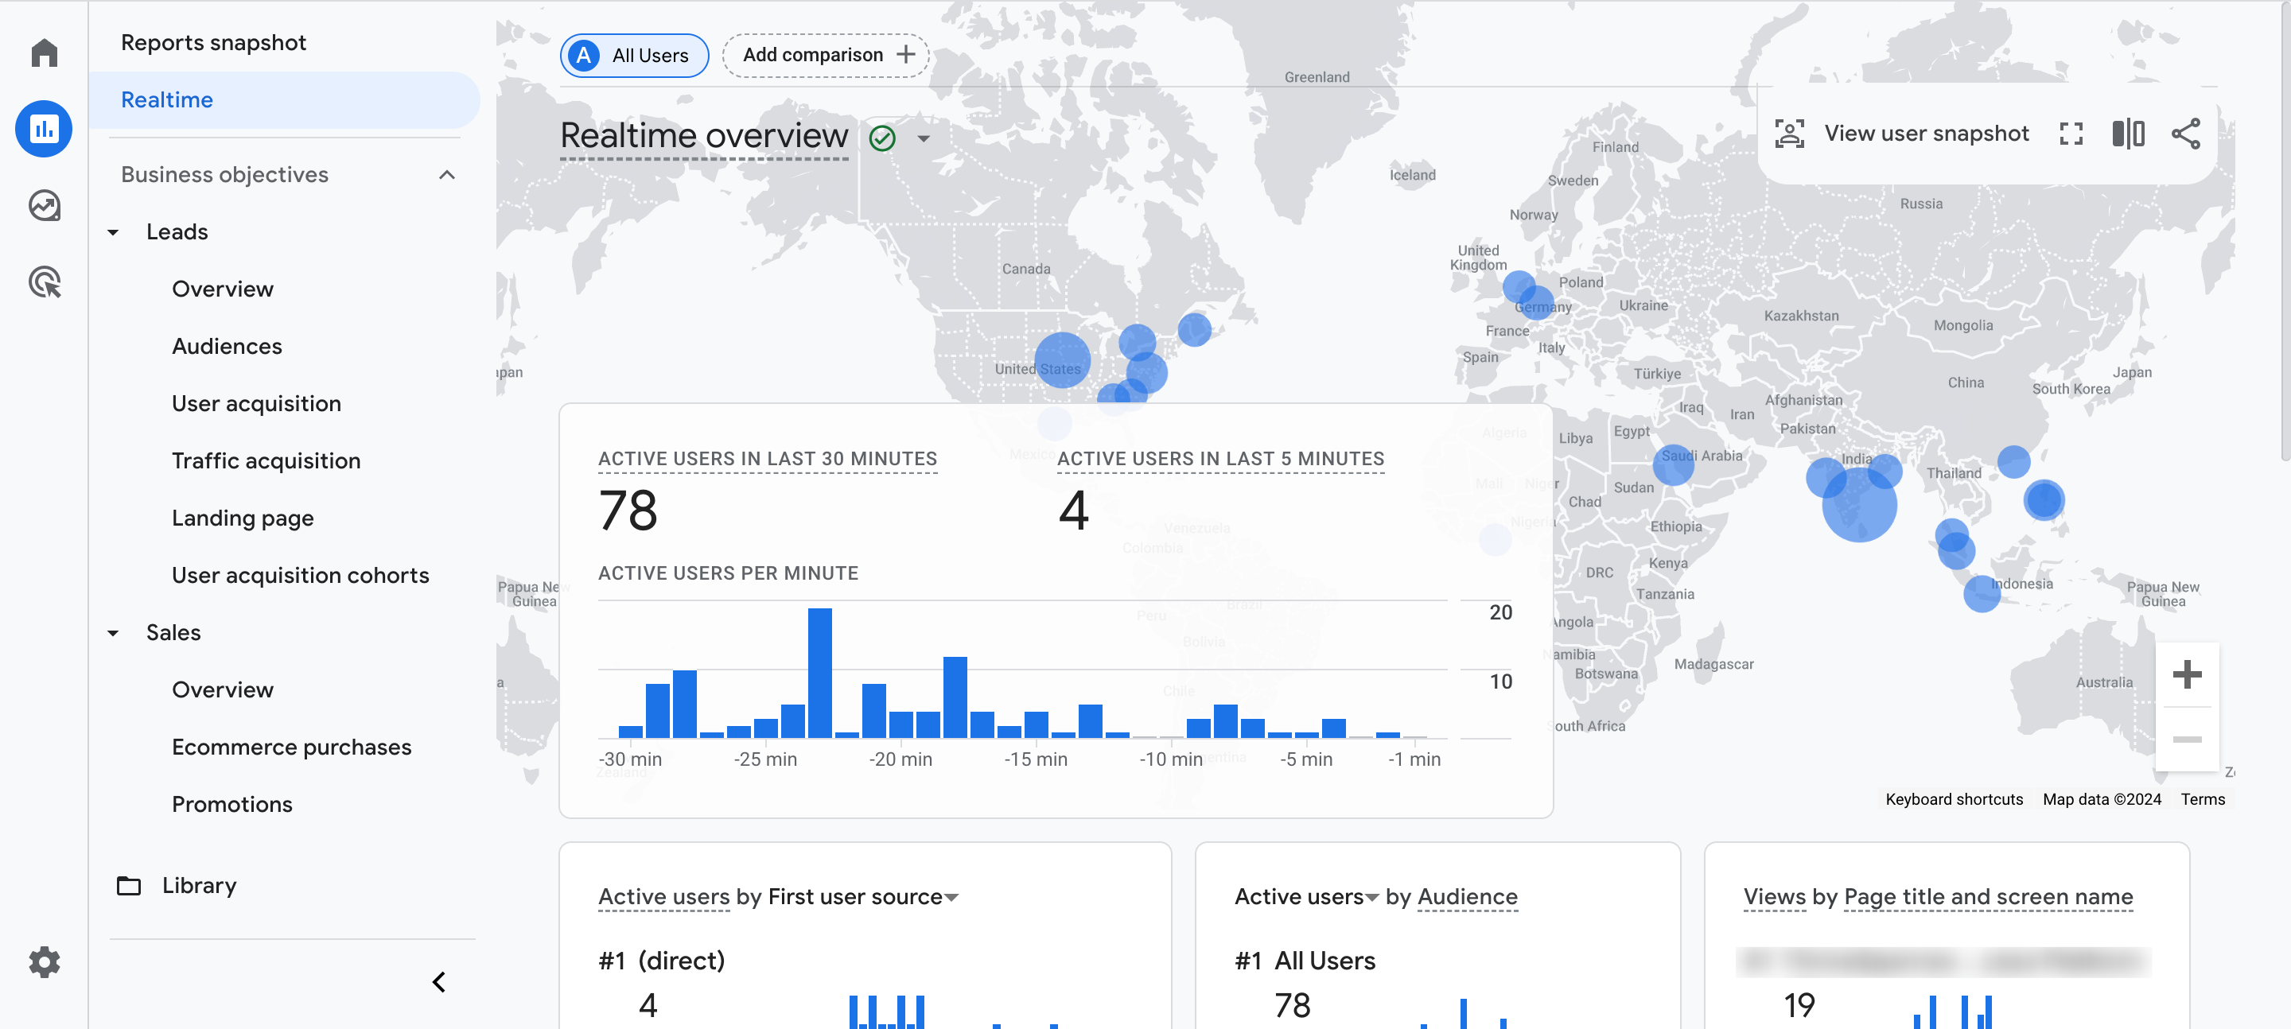Collapse the Leads section
The width and height of the screenshot is (2291, 1029).
(113, 232)
